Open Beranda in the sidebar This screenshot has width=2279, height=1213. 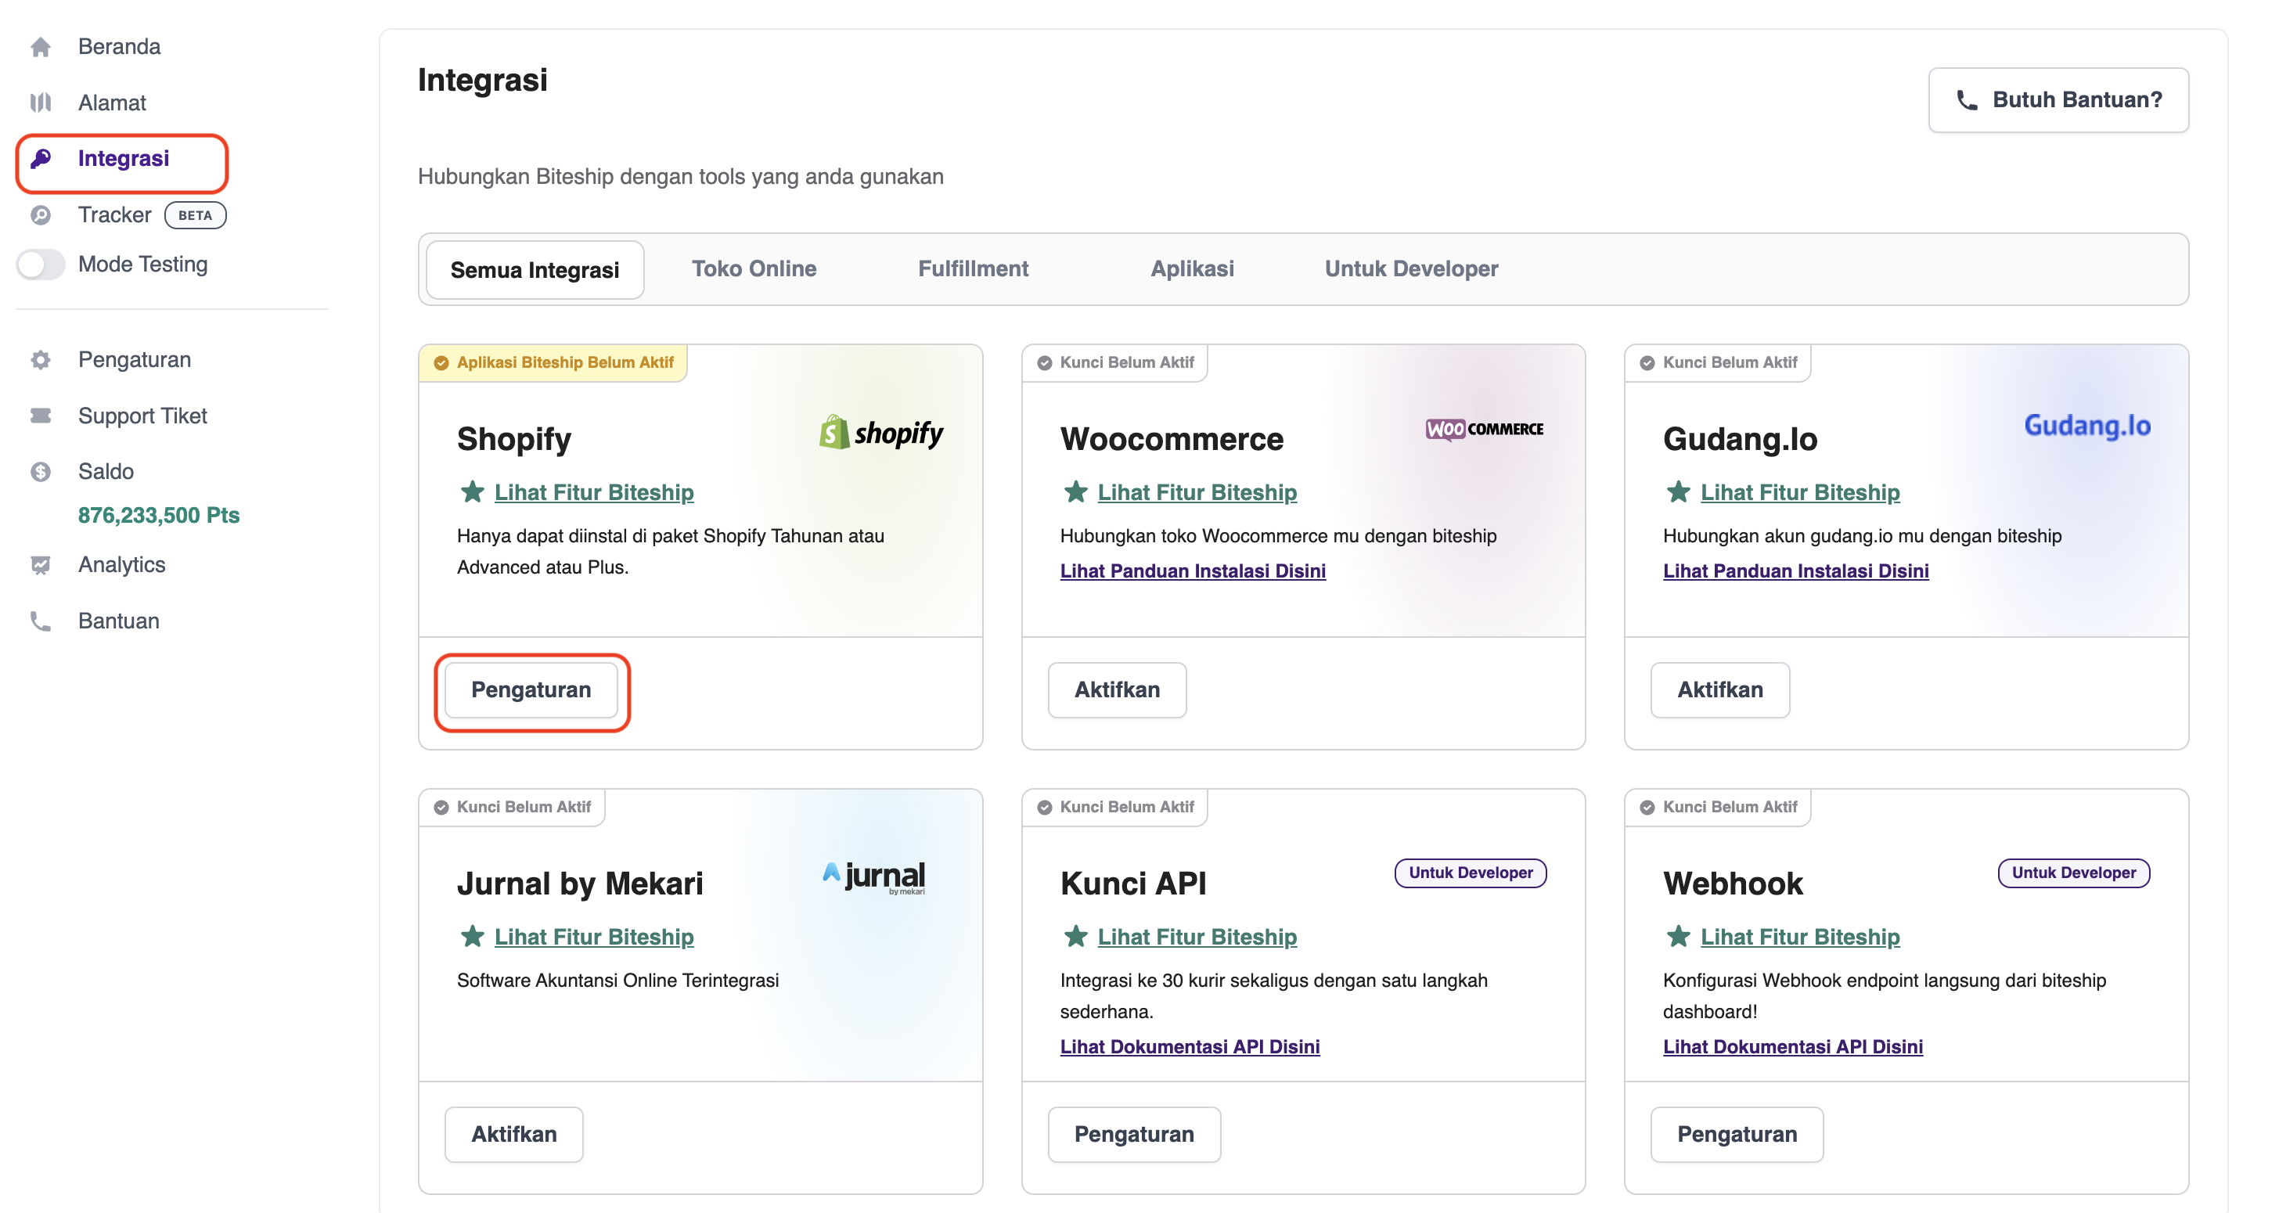point(118,47)
